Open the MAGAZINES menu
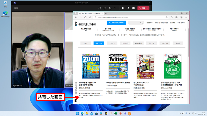 [86, 30]
